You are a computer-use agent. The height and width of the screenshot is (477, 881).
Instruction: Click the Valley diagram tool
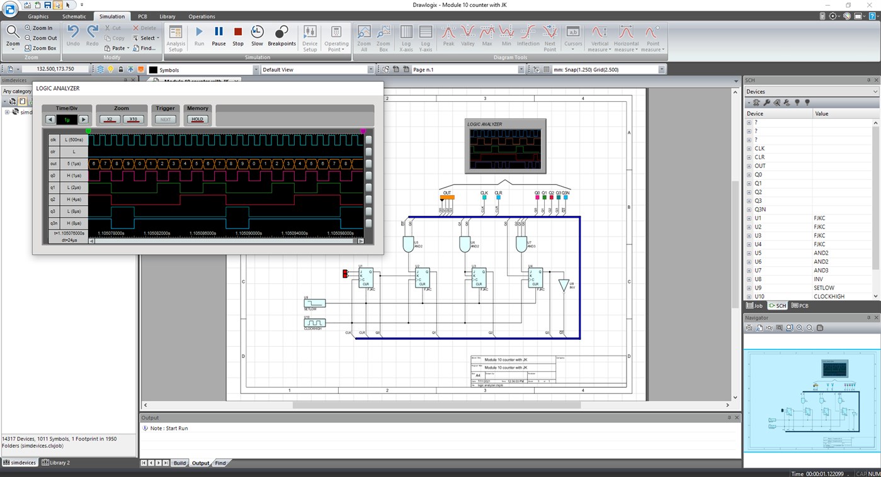point(468,36)
